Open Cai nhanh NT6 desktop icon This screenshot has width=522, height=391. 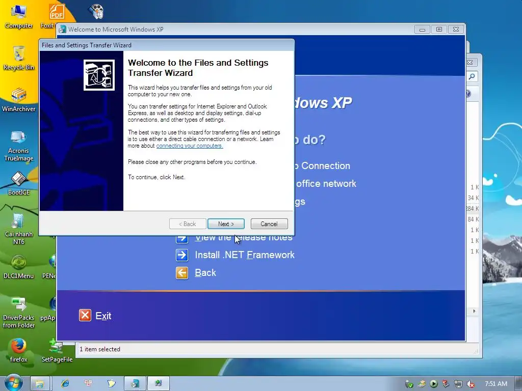19,230
